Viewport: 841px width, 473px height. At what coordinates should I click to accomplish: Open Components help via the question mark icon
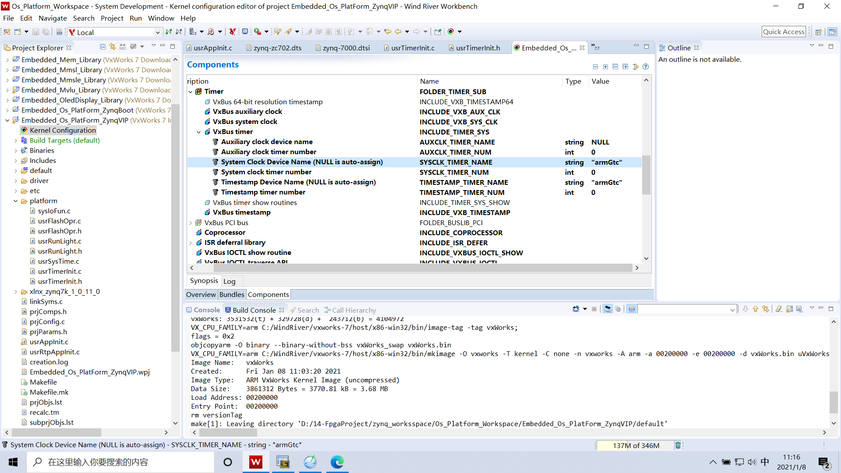pos(646,67)
